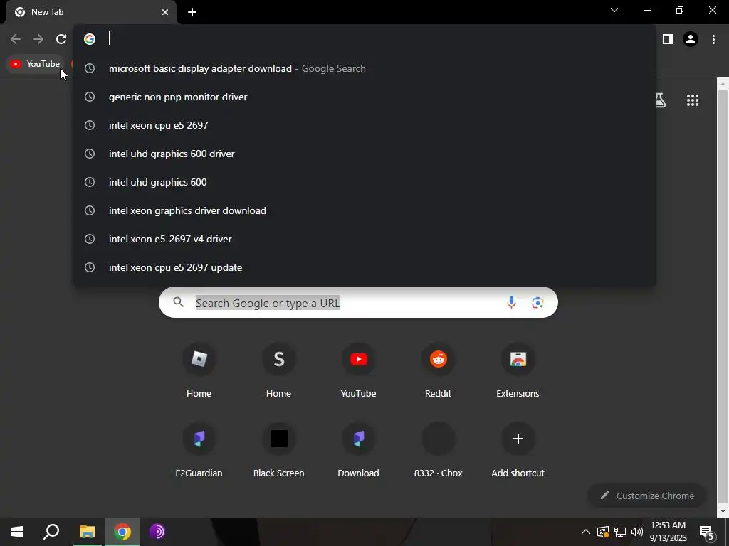Click the Customize Chrome button
The height and width of the screenshot is (546, 729).
[647, 496]
